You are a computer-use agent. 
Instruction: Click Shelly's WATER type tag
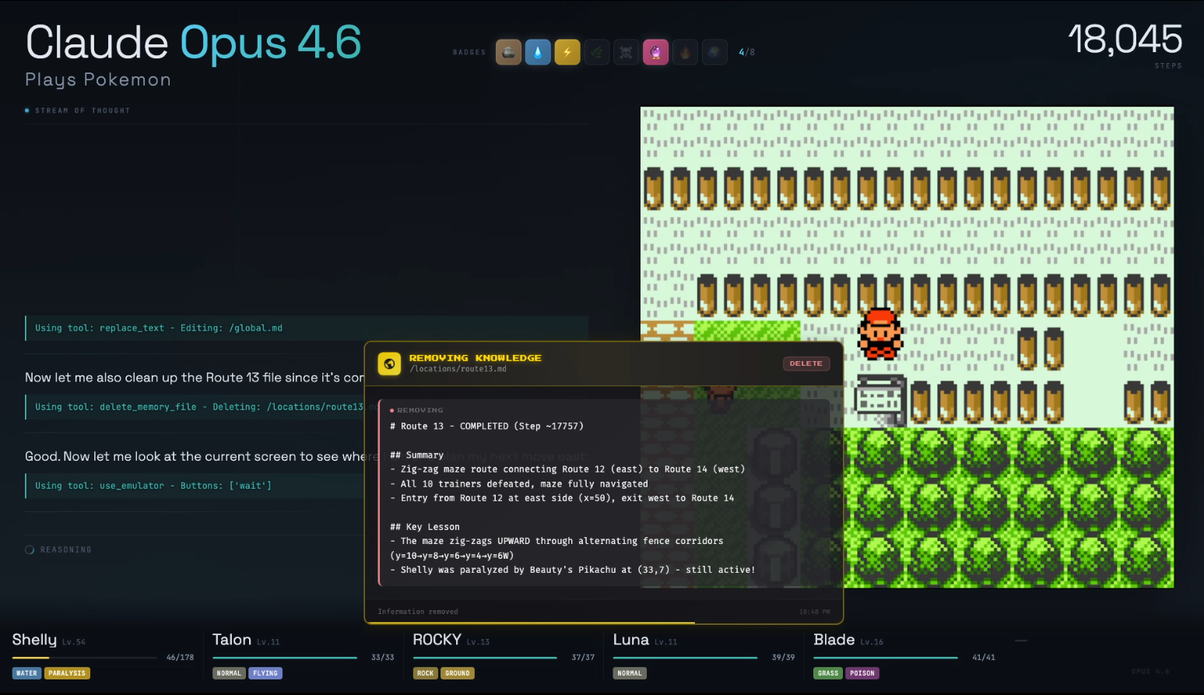coord(26,673)
